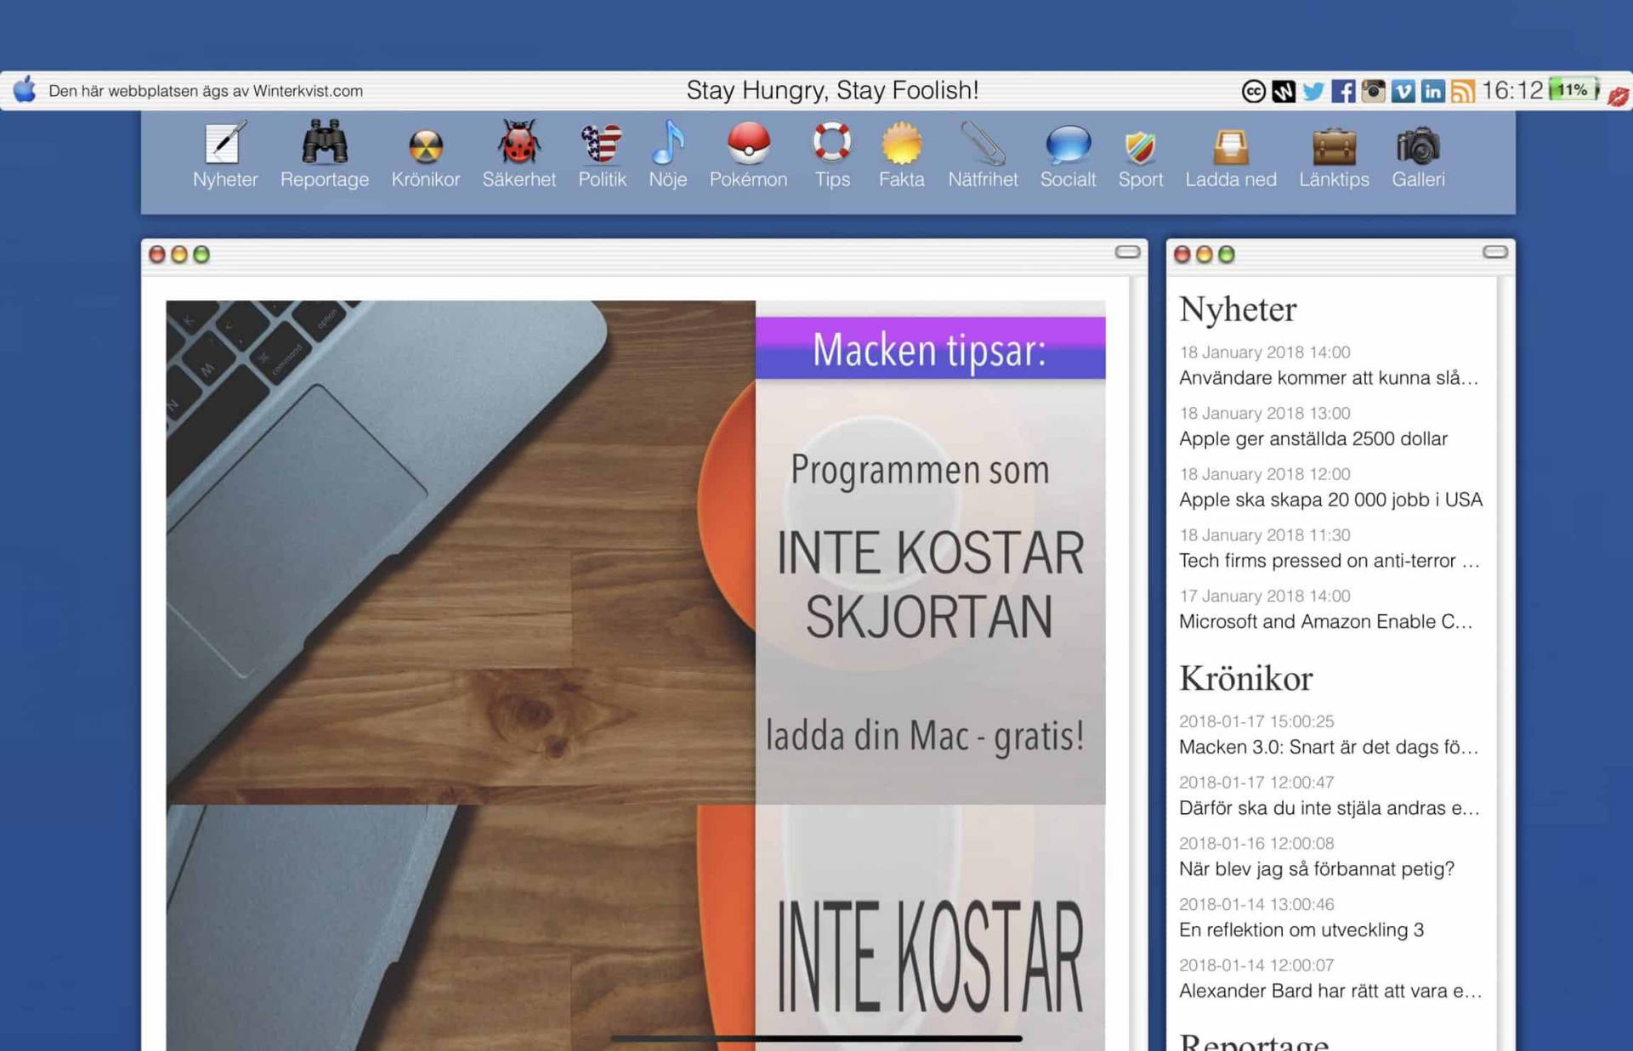Click the Macken tipsar article image

635,552
